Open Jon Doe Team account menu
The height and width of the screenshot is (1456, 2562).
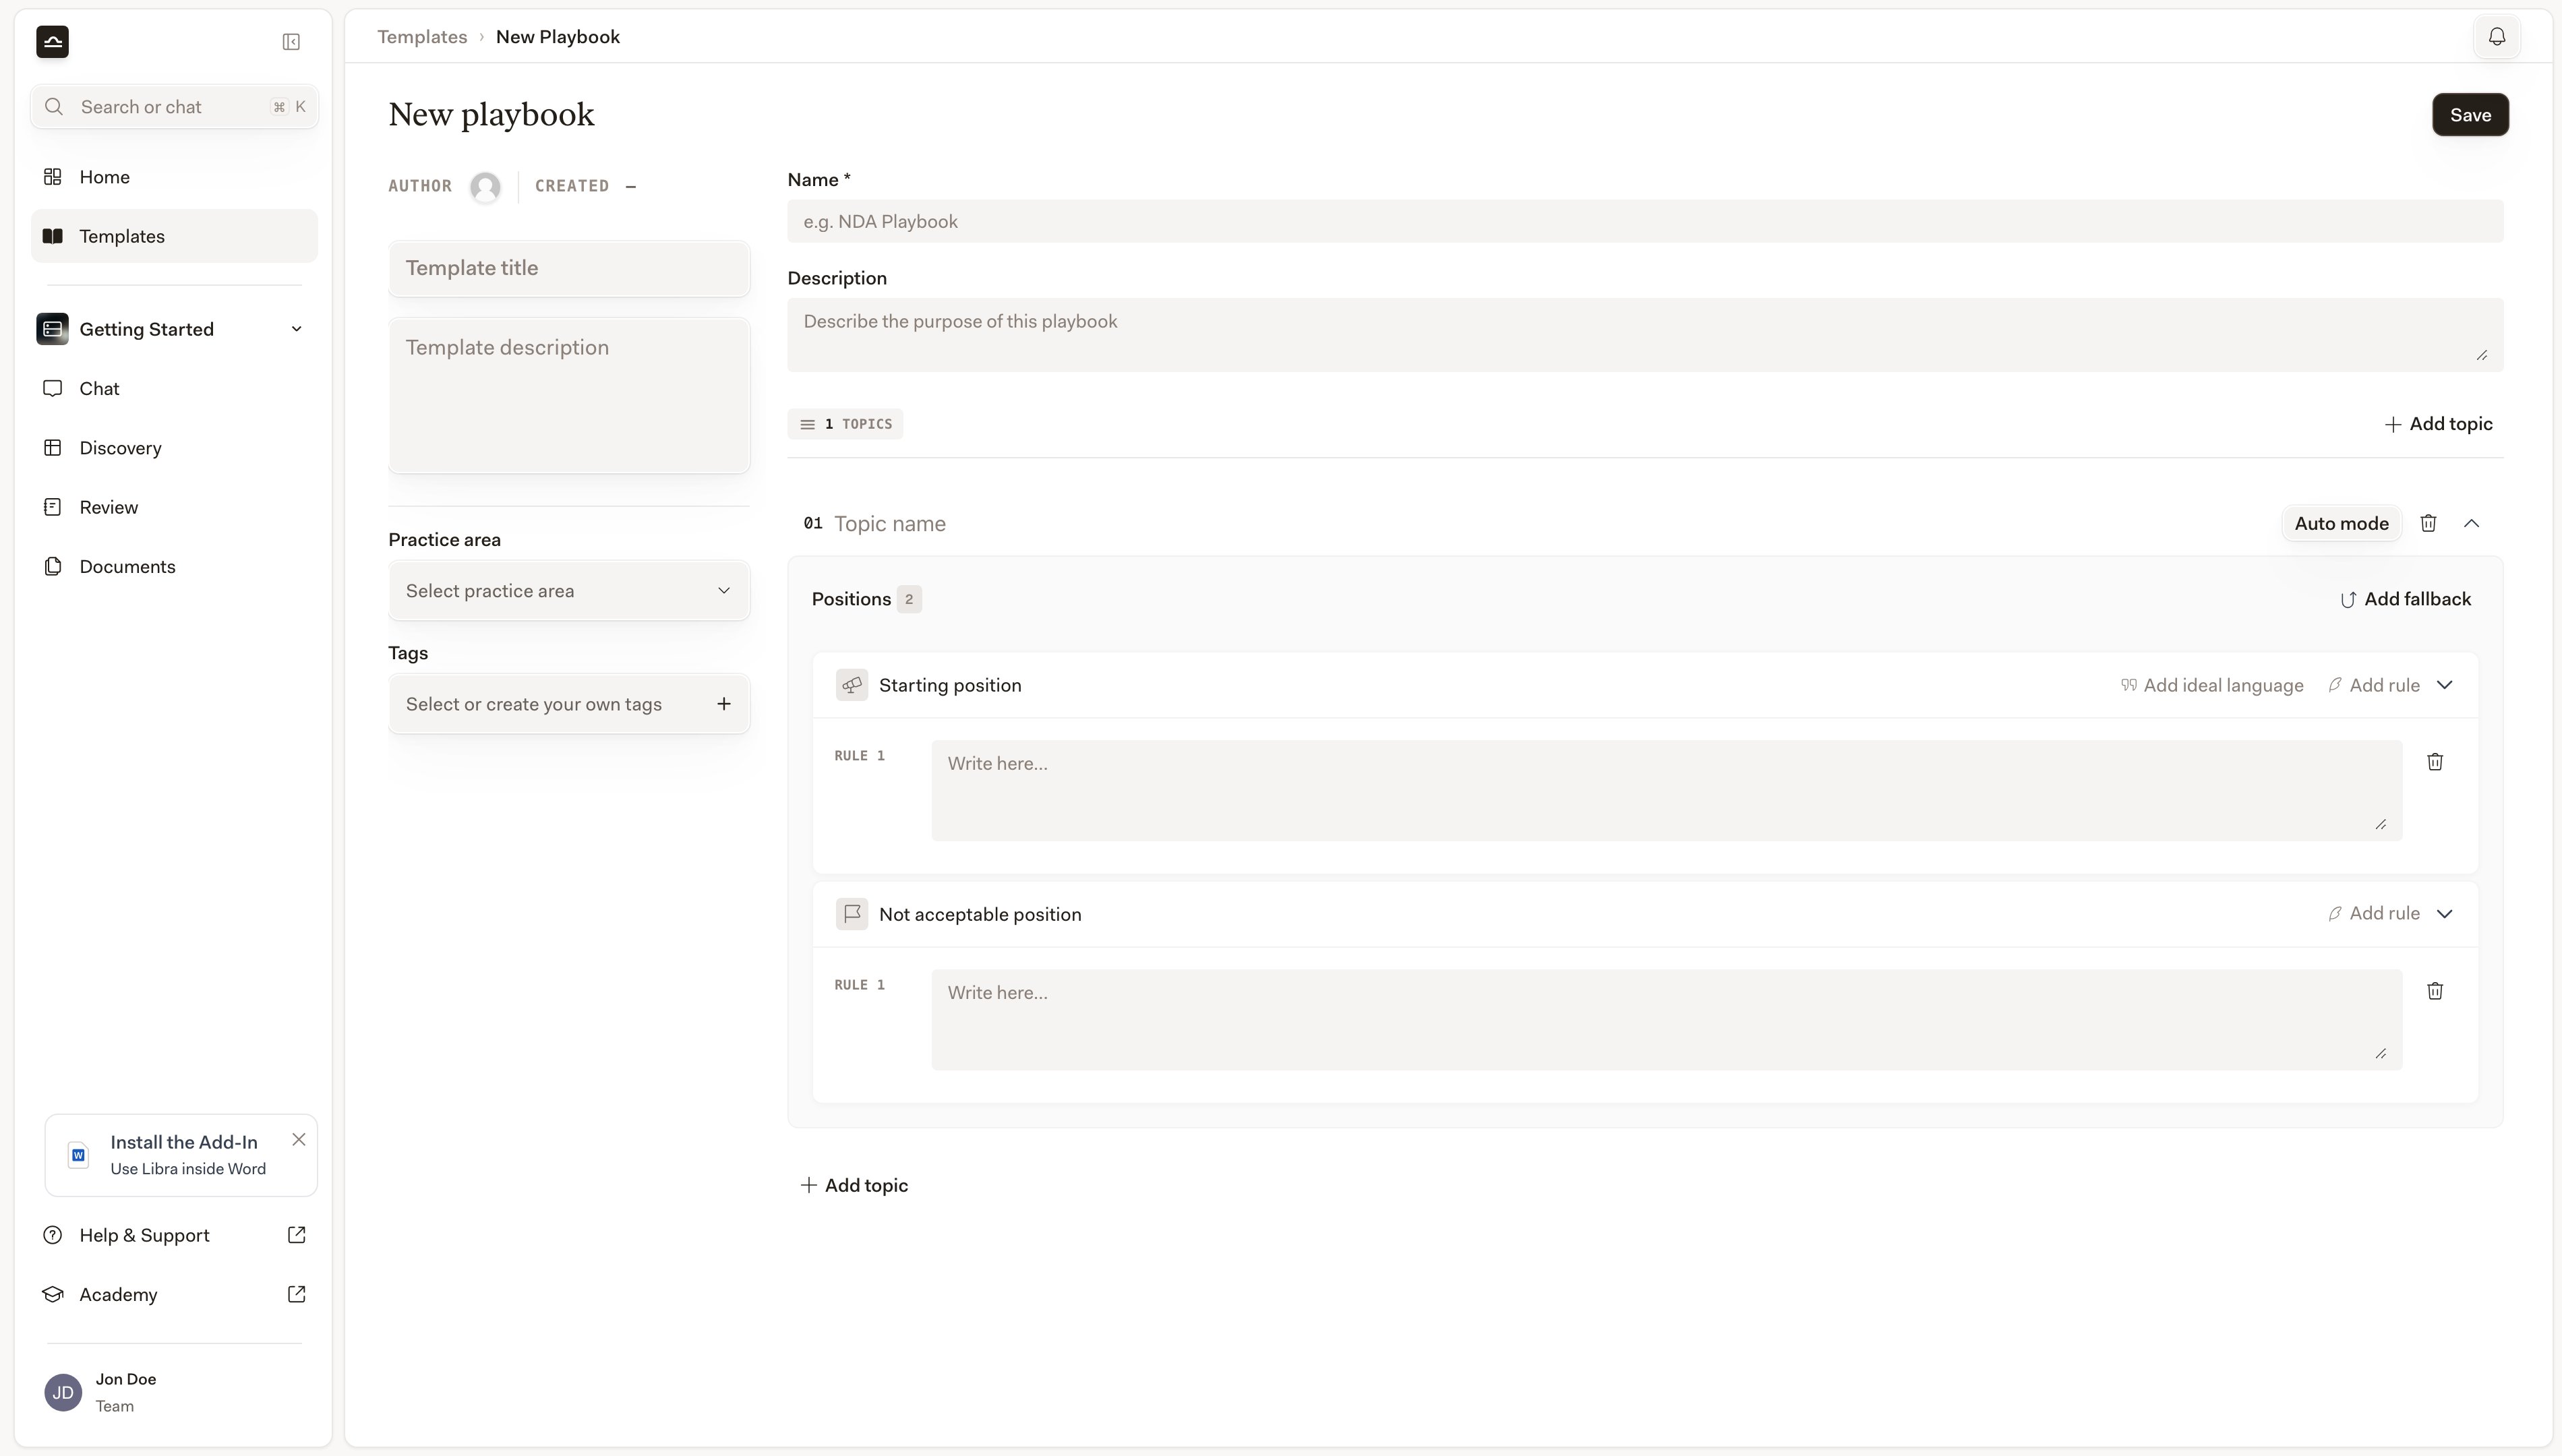click(x=174, y=1392)
